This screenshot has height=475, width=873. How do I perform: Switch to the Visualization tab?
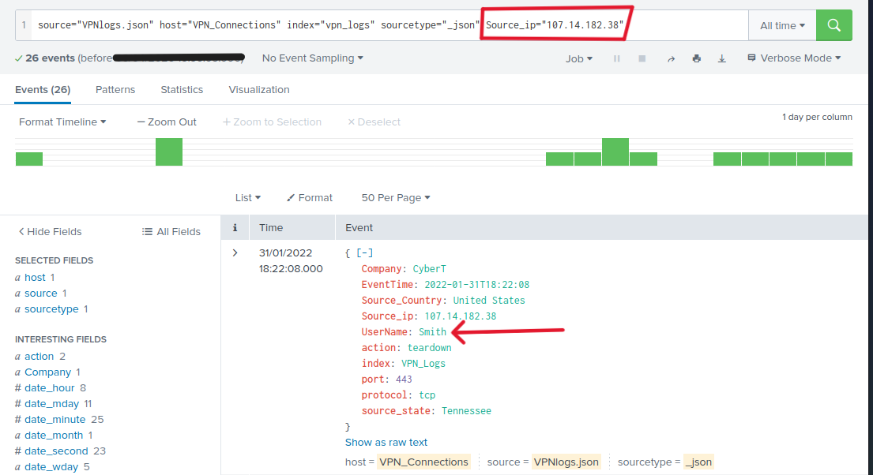(x=259, y=89)
